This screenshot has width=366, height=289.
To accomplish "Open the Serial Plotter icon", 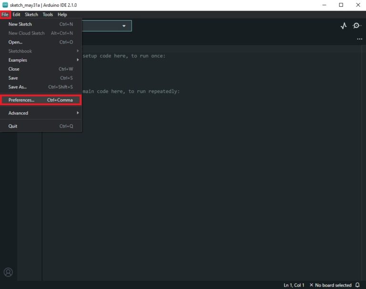I will click(344, 26).
